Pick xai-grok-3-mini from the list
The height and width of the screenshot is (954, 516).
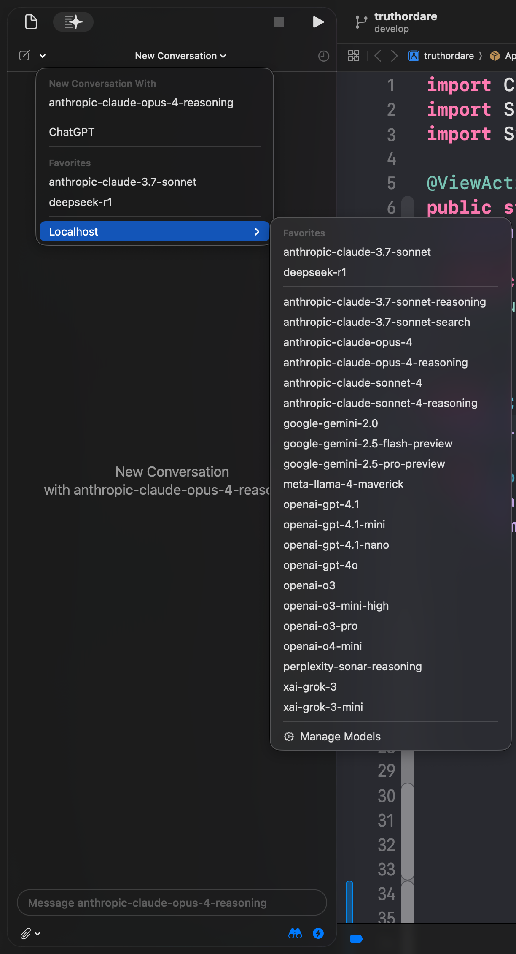pyautogui.click(x=323, y=707)
